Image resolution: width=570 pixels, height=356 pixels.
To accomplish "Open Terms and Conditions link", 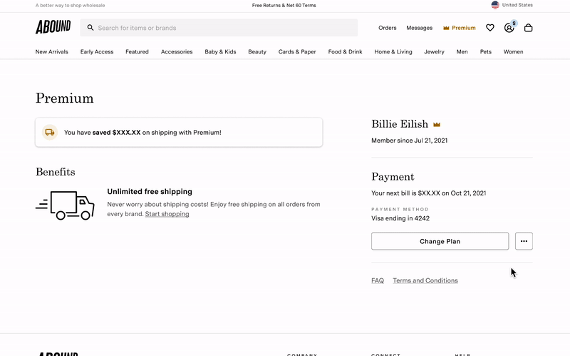I will click(425, 280).
